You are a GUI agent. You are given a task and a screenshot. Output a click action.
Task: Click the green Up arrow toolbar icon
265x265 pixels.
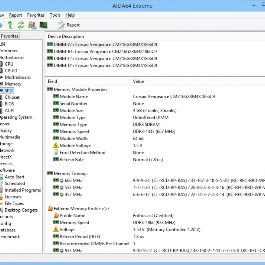click(x=10, y=25)
